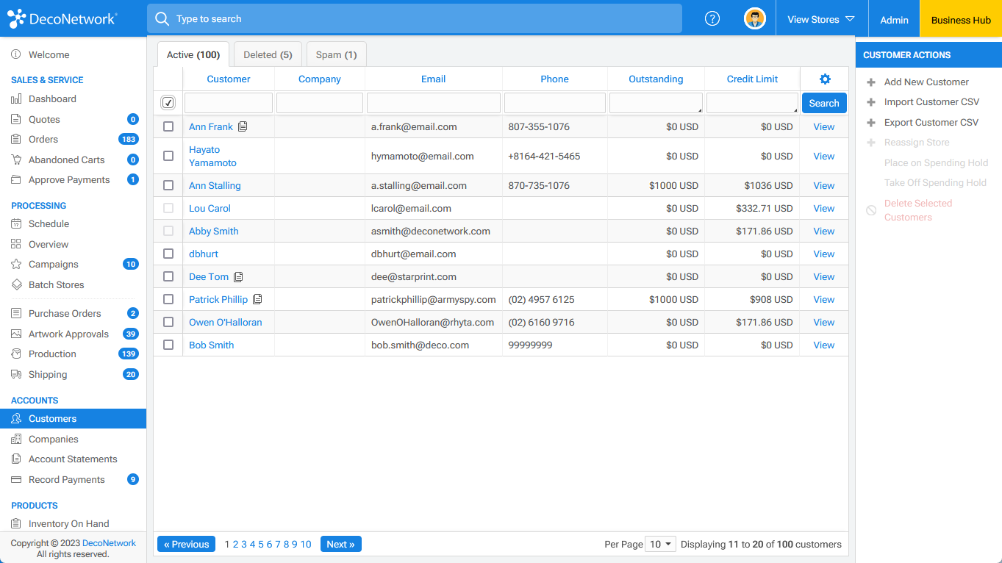Click the Companies building icon
This screenshot has height=563, width=1002.
[x=16, y=439]
